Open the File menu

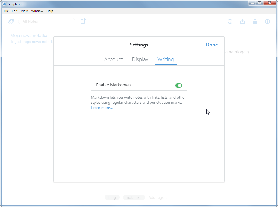pyautogui.click(x=6, y=11)
